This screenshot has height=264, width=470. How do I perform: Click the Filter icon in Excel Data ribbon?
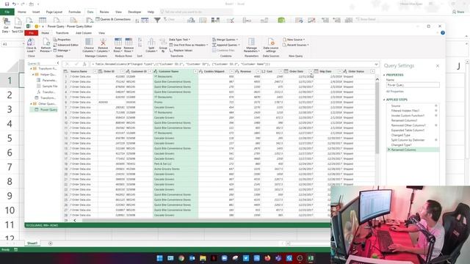coord(157,20)
